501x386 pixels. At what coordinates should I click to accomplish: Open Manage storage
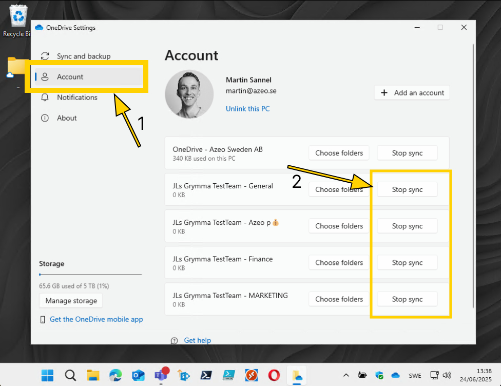pyautogui.click(x=70, y=301)
